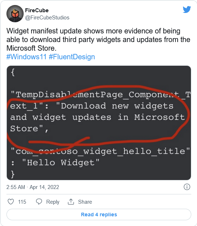
Task: Visit the @FireCubeStudios handle link
Action: pyautogui.click(x=47, y=18)
